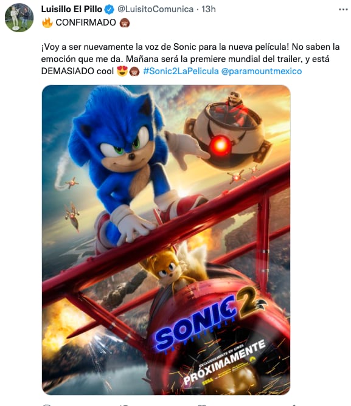Expand the Sonic 2 movie poster image

166,239
